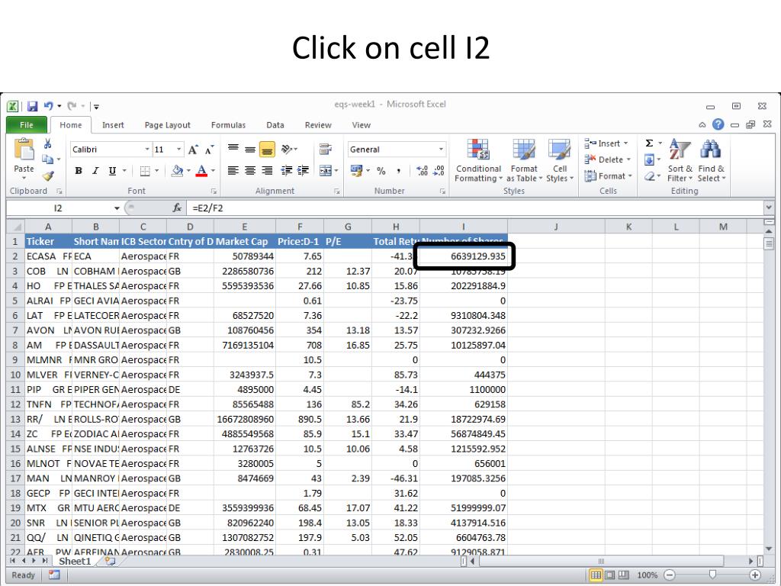This screenshot has height=586, width=781.
Task: Toggle Align Text Left
Action: tap(233, 171)
